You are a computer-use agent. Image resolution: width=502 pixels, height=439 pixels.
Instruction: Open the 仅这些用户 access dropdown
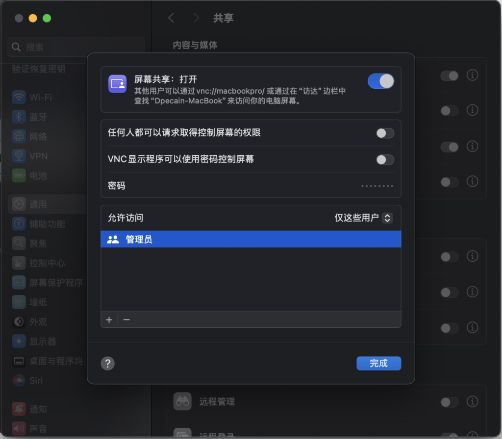click(x=363, y=218)
